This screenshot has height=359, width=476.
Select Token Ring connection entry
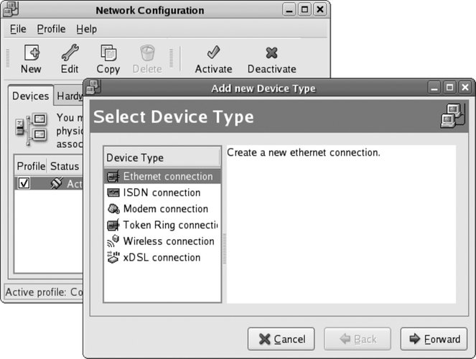point(169,225)
